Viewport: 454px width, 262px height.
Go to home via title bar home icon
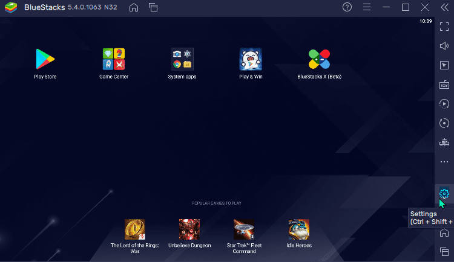coord(134,7)
